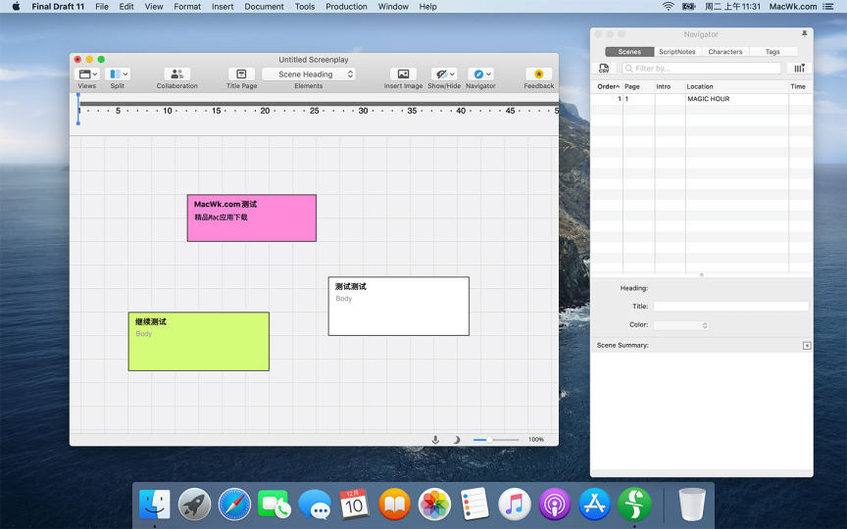Click the Final Draft icon in Dock
847x529 pixels.
[634, 505]
